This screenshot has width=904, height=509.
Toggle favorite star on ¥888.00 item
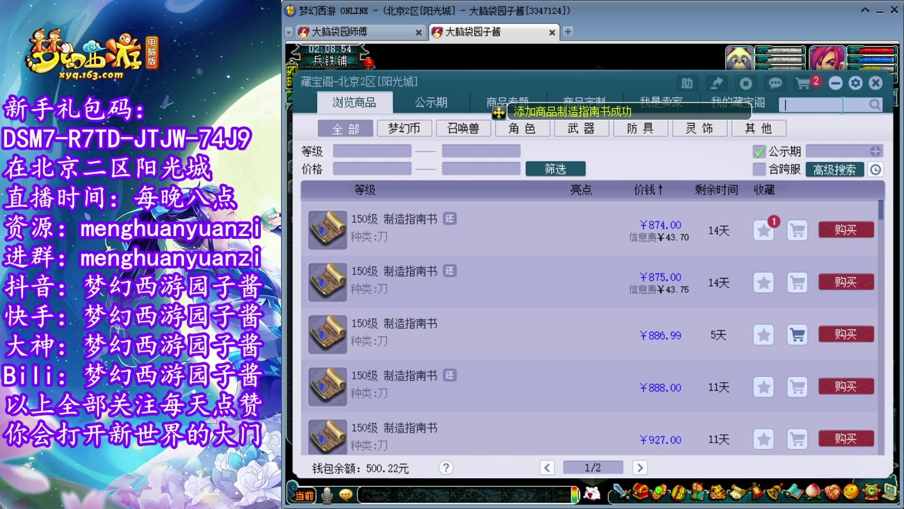763,387
